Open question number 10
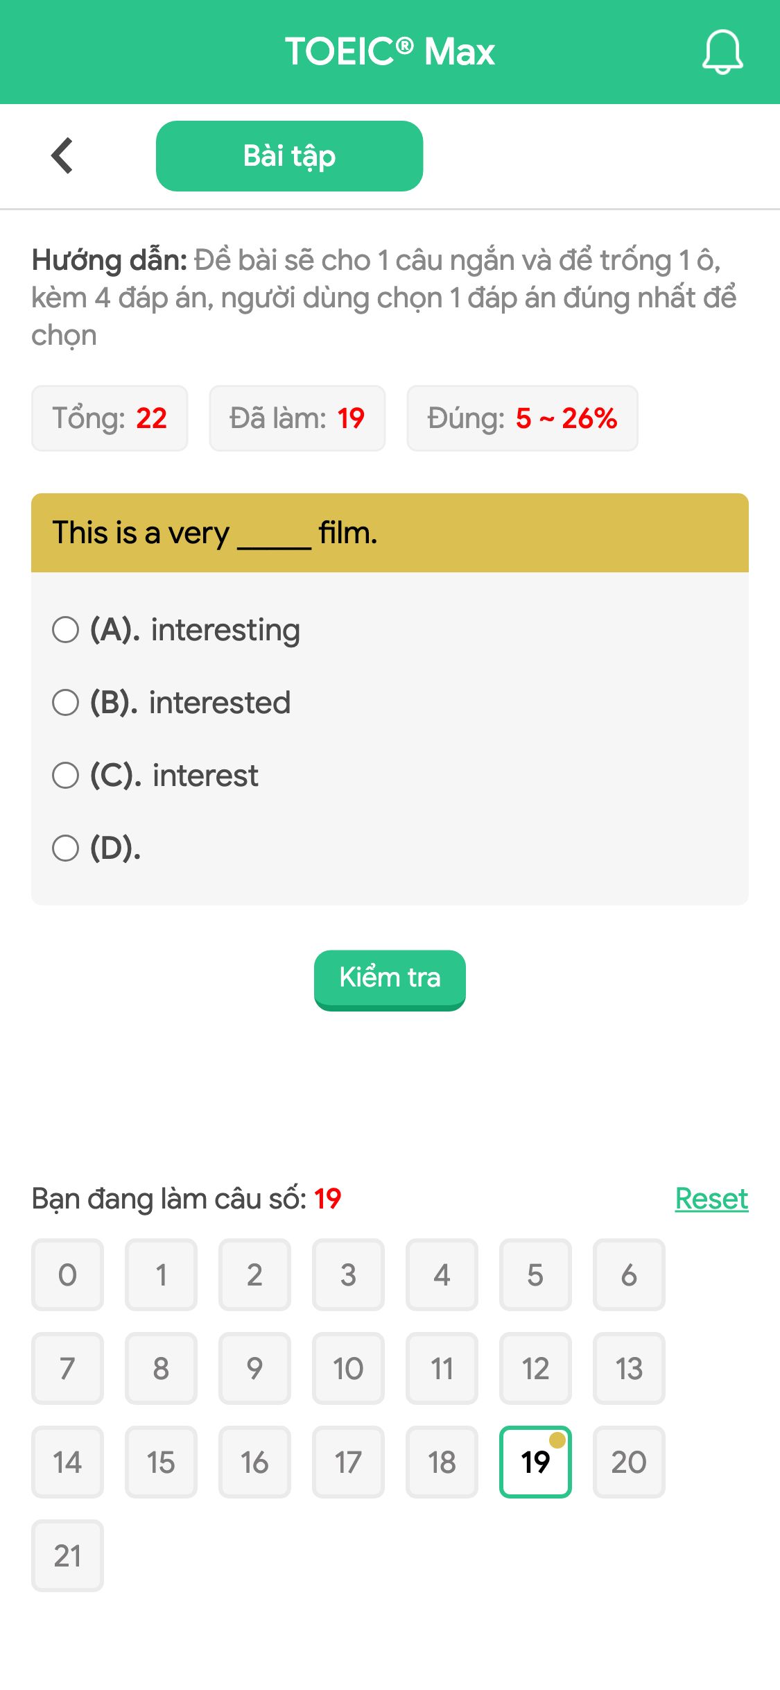 coord(348,1369)
